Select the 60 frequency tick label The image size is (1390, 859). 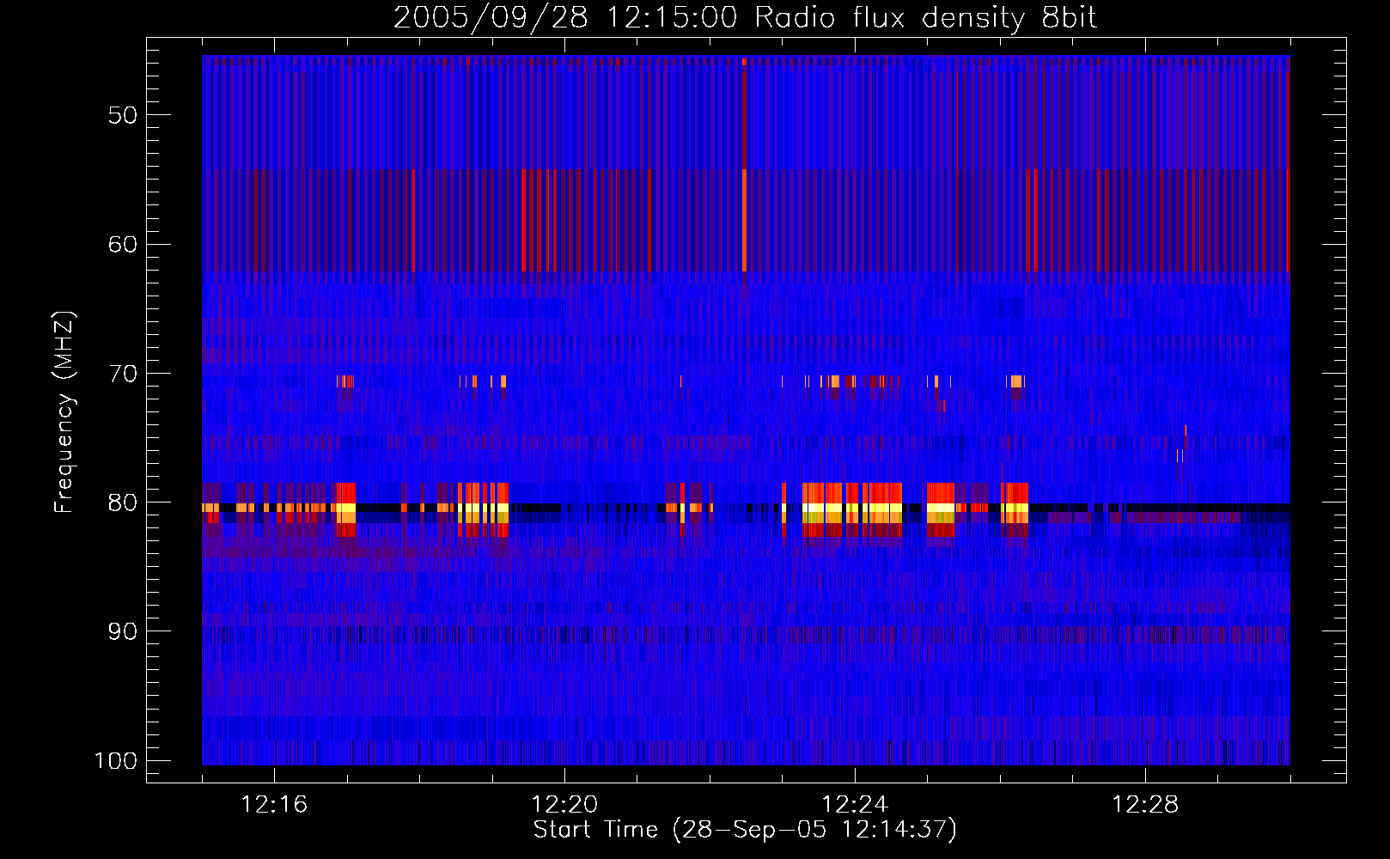(123, 245)
